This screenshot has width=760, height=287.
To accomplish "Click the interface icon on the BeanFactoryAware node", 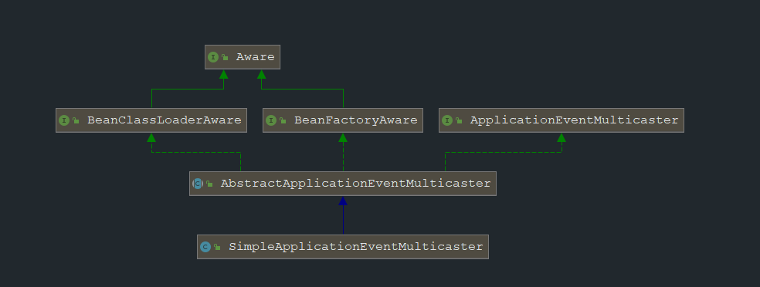I will [x=271, y=120].
